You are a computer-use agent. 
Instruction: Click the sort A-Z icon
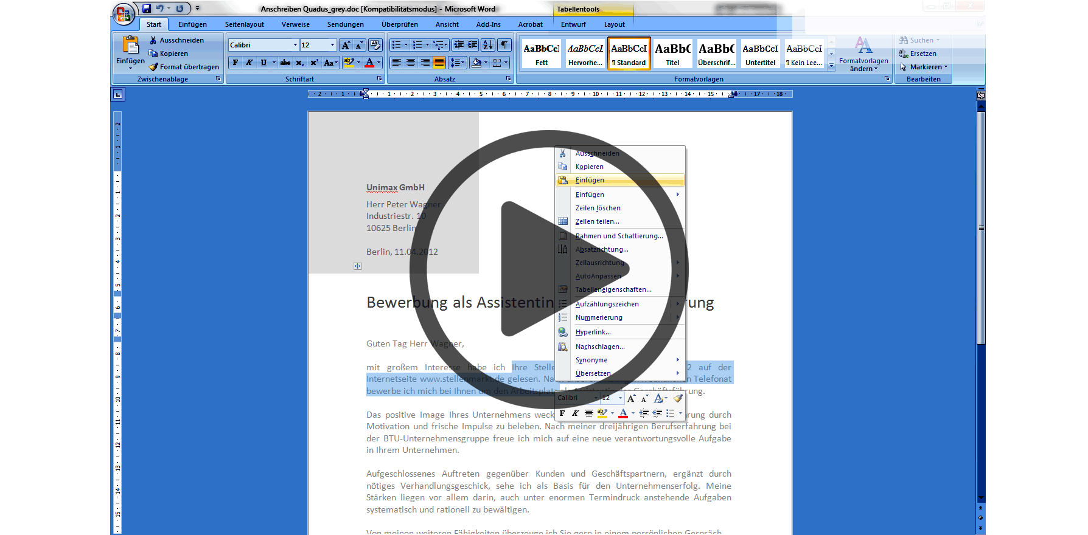487,45
